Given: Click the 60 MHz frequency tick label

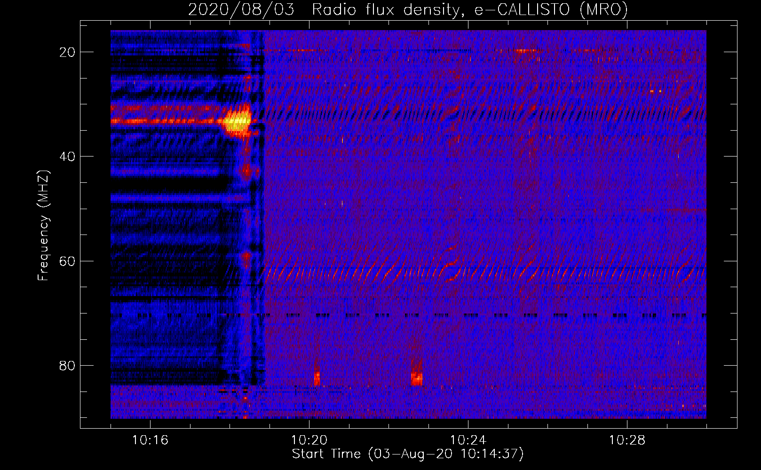Looking at the screenshot, I should pos(67,261).
